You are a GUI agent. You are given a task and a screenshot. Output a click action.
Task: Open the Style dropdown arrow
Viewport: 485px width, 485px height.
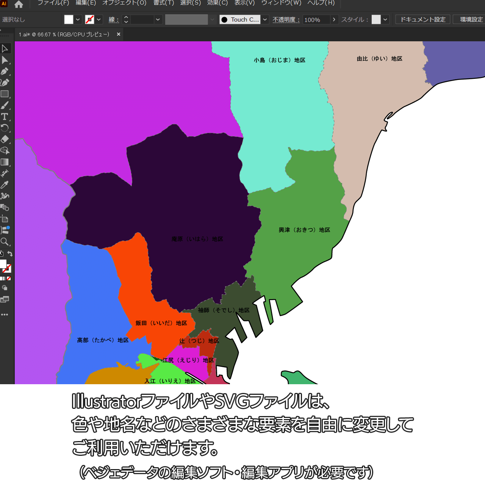[385, 20]
